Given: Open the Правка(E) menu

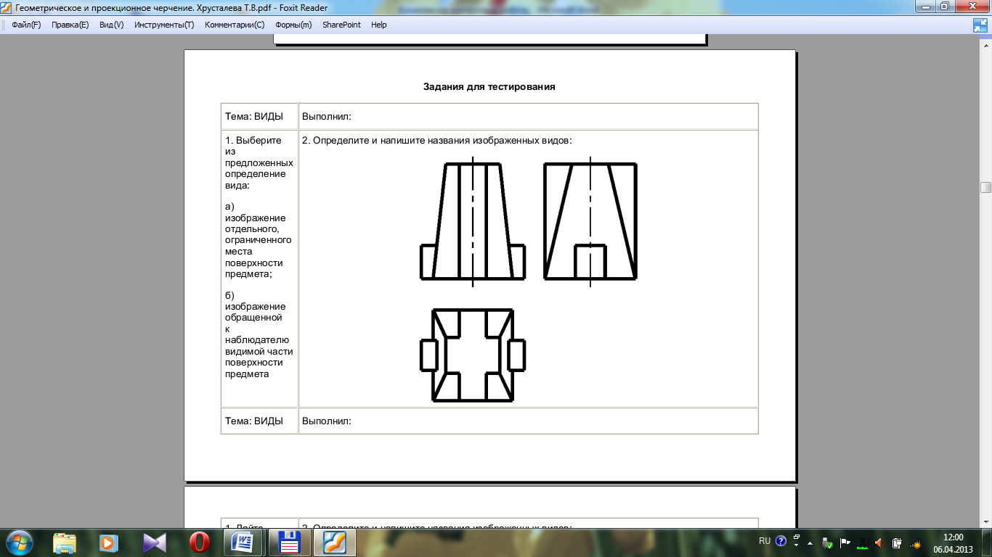Looking at the screenshot, I should pos(70,25).
